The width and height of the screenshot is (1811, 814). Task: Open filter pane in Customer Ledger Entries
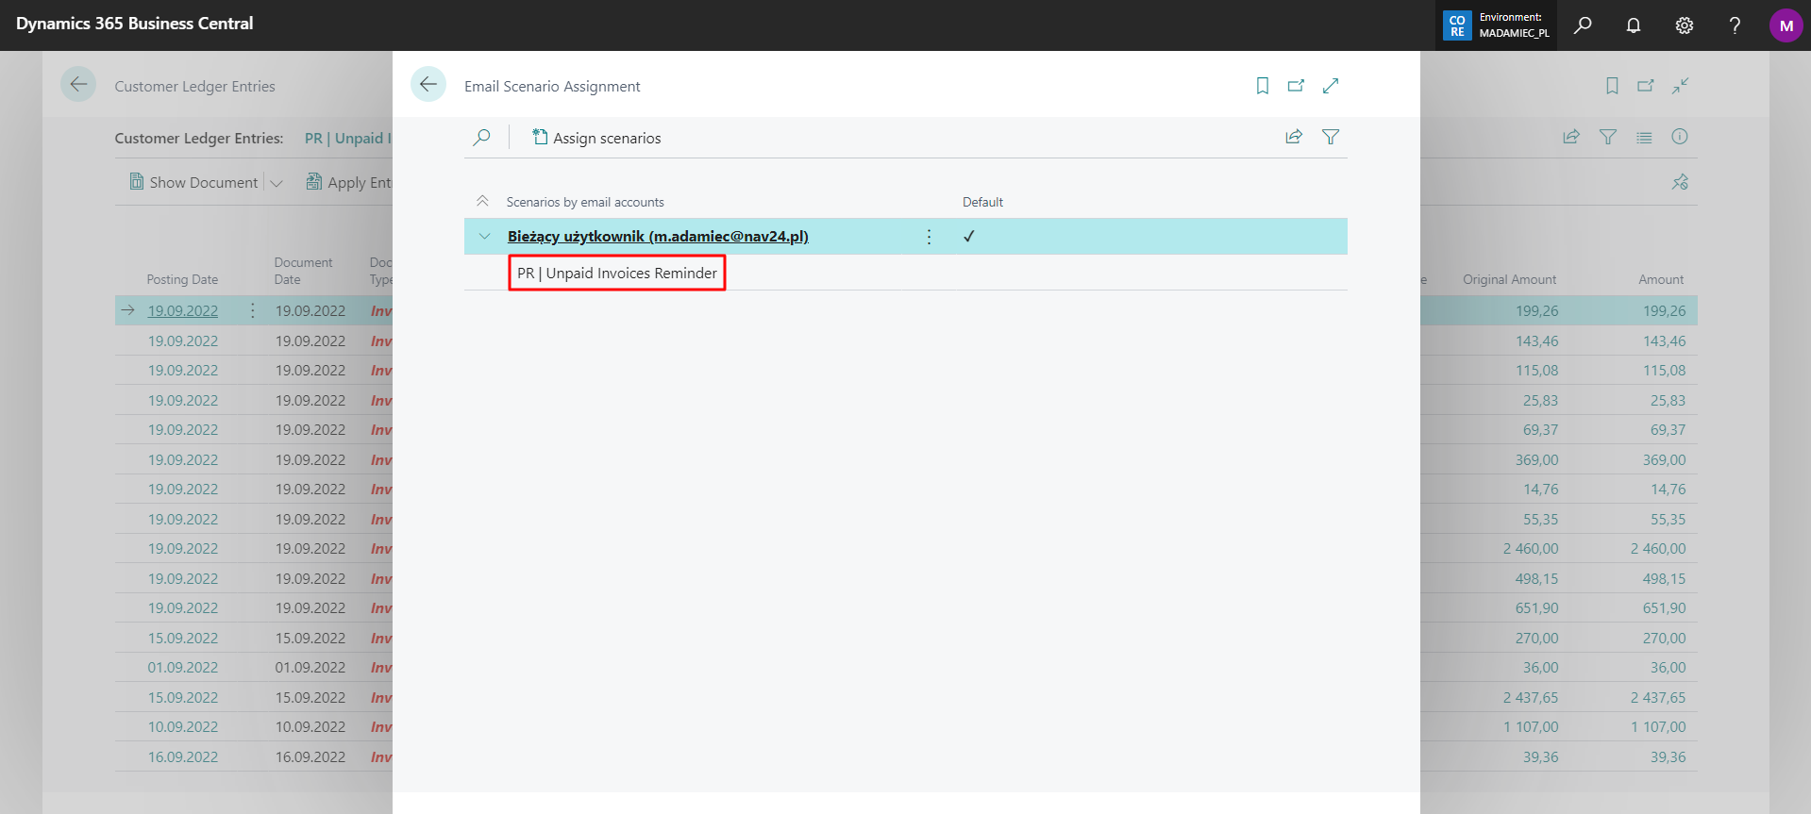click(x=1608, y=137)
